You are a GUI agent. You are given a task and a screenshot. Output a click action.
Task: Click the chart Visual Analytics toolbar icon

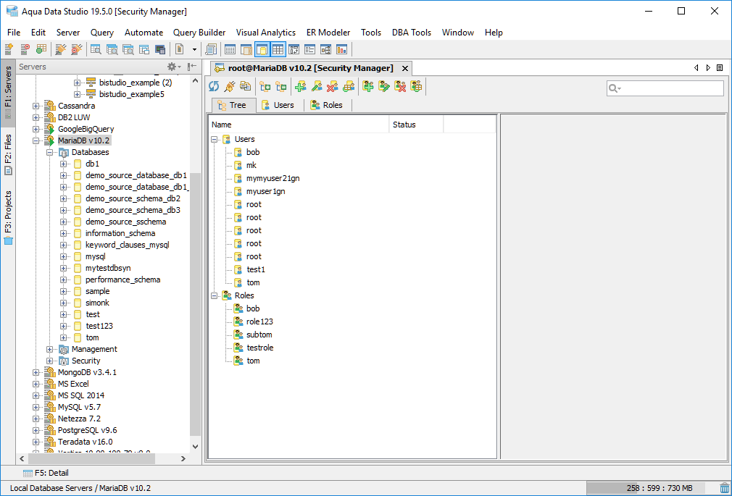tap(342, 49)
